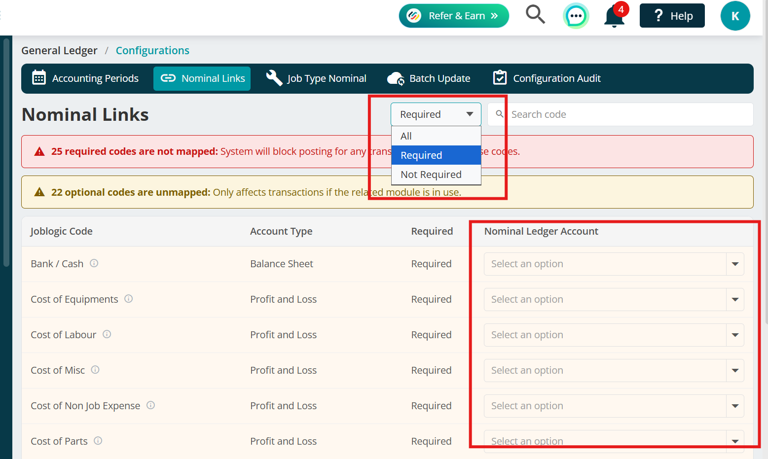Viewport: 768px width, 459px height.
Task: Click the Balance Sheet cell
Action: (x=282, y=264)
